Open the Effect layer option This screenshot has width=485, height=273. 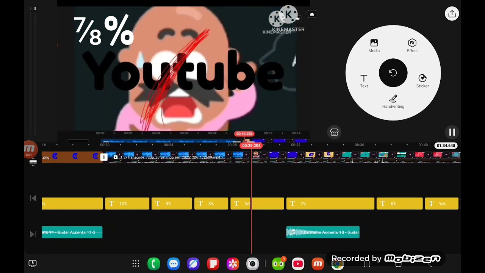coord(412,45)
